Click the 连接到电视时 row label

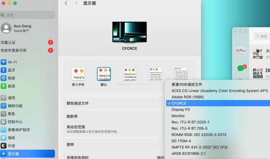tap(78, 157)
